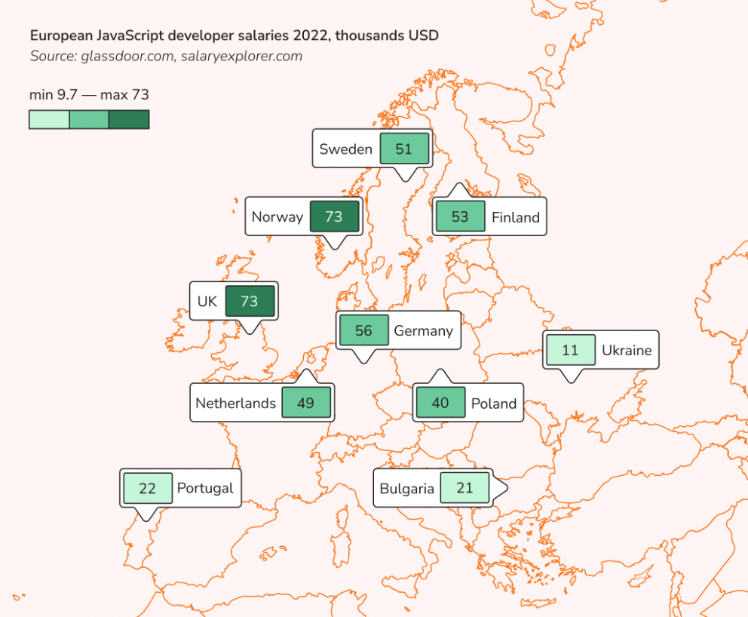Screen dimensions: 748x617
Task: Click the Germany country name label
Action: 424,331
